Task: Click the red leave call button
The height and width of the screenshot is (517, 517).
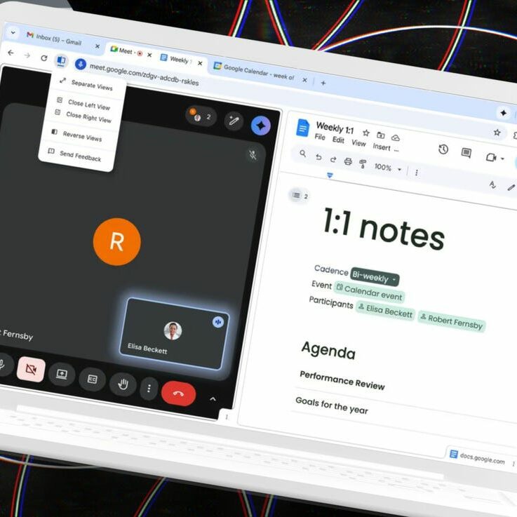Action: [x=178, y=394]
